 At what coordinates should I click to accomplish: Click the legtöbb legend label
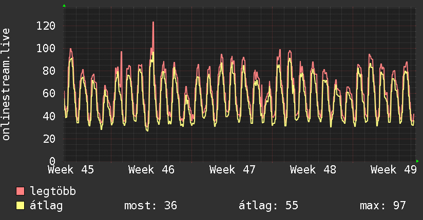point(53,191)
